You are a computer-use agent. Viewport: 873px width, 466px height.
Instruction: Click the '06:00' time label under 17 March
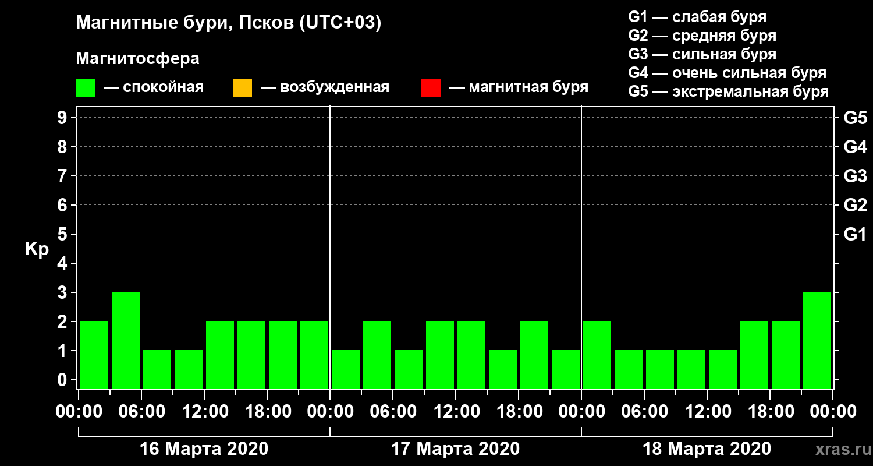click(393, 411)
